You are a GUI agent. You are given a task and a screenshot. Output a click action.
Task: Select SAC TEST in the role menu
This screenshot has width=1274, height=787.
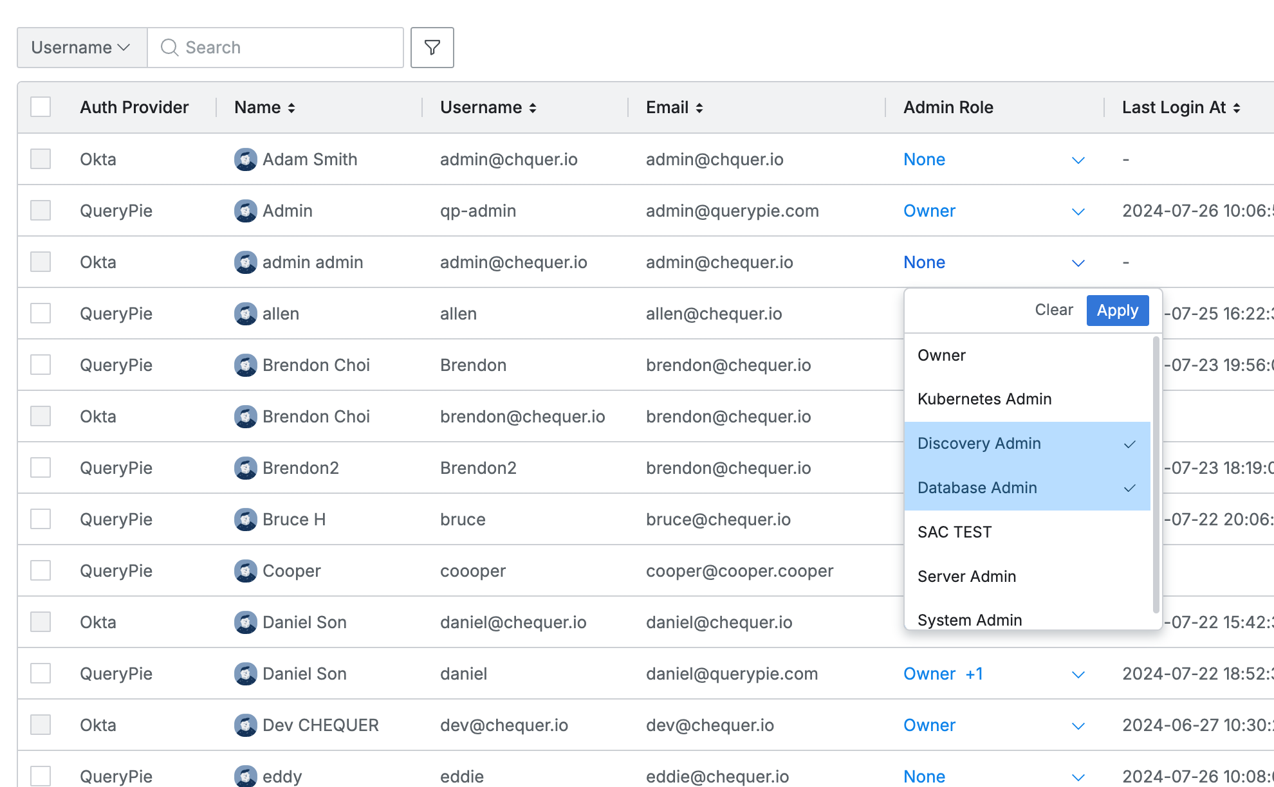[x=954, y=532]
